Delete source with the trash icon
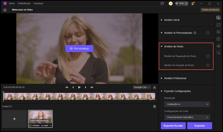This screenshot has width=223, height=132. (x=154, y=107)
